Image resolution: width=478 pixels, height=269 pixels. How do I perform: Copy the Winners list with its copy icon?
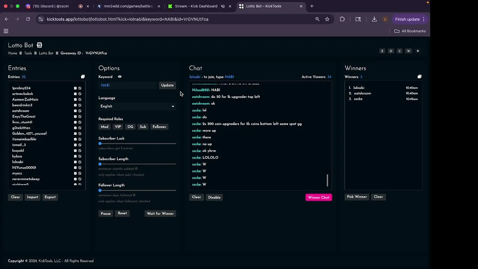pyautogui.click(x=419, y=77)
